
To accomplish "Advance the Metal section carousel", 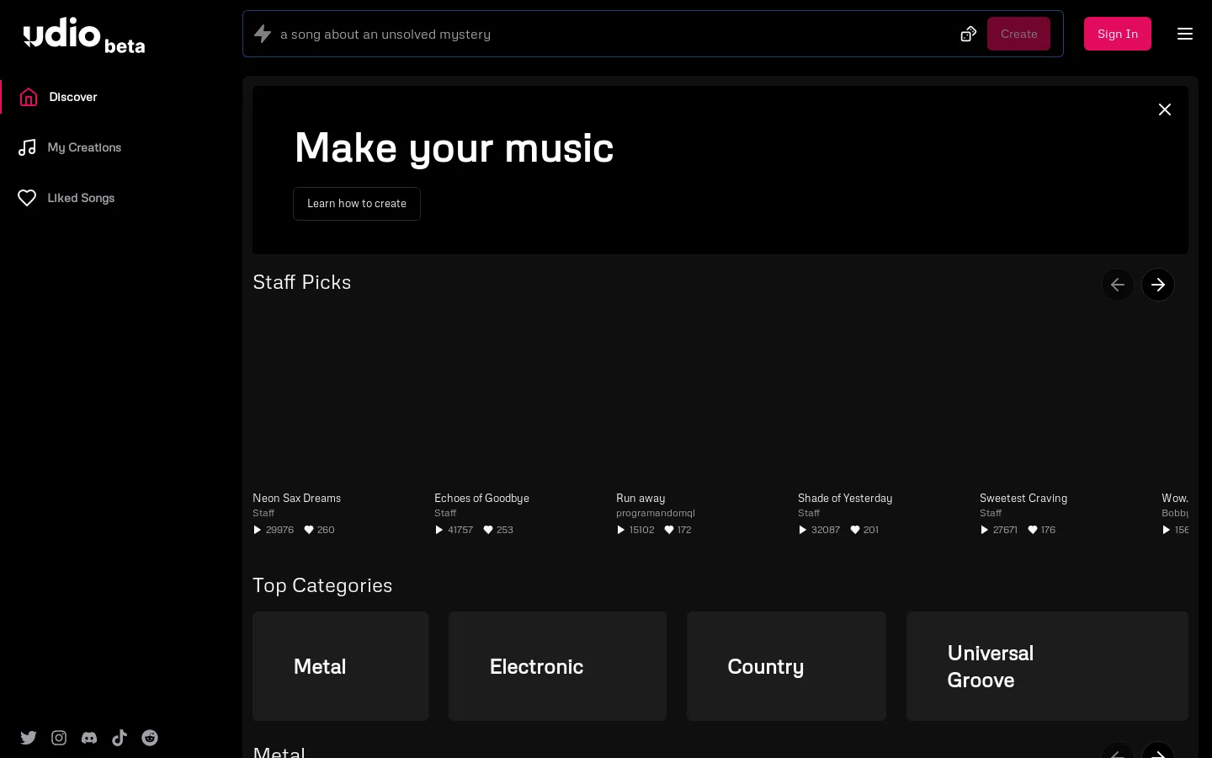I will click(1158, 755).
